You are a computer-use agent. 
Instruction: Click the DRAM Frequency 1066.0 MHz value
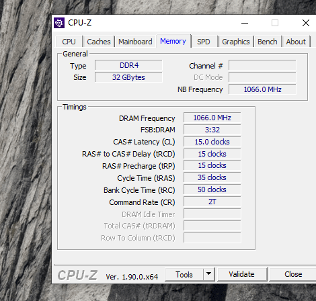(x=212, y=118)
